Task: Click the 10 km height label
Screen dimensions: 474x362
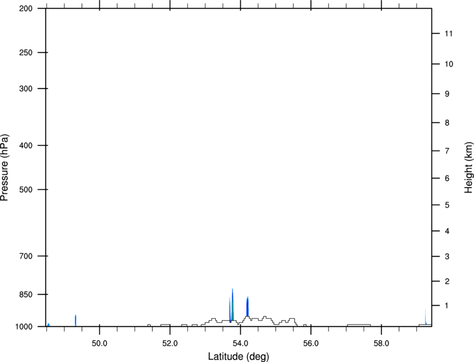Action: click(x=449, y=64)
